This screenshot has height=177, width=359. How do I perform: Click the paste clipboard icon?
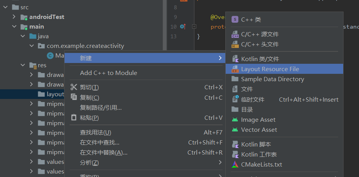click(x=74, y=117)
